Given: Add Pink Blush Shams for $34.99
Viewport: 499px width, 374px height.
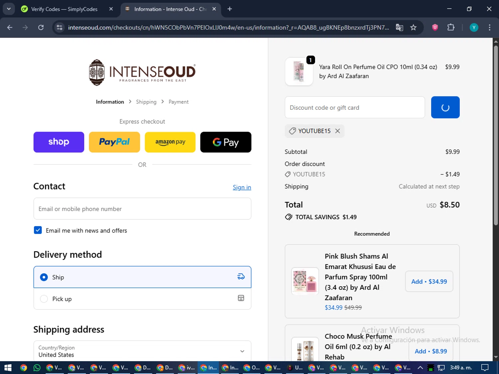Looking at the screenshot, I should click(429, 282).
